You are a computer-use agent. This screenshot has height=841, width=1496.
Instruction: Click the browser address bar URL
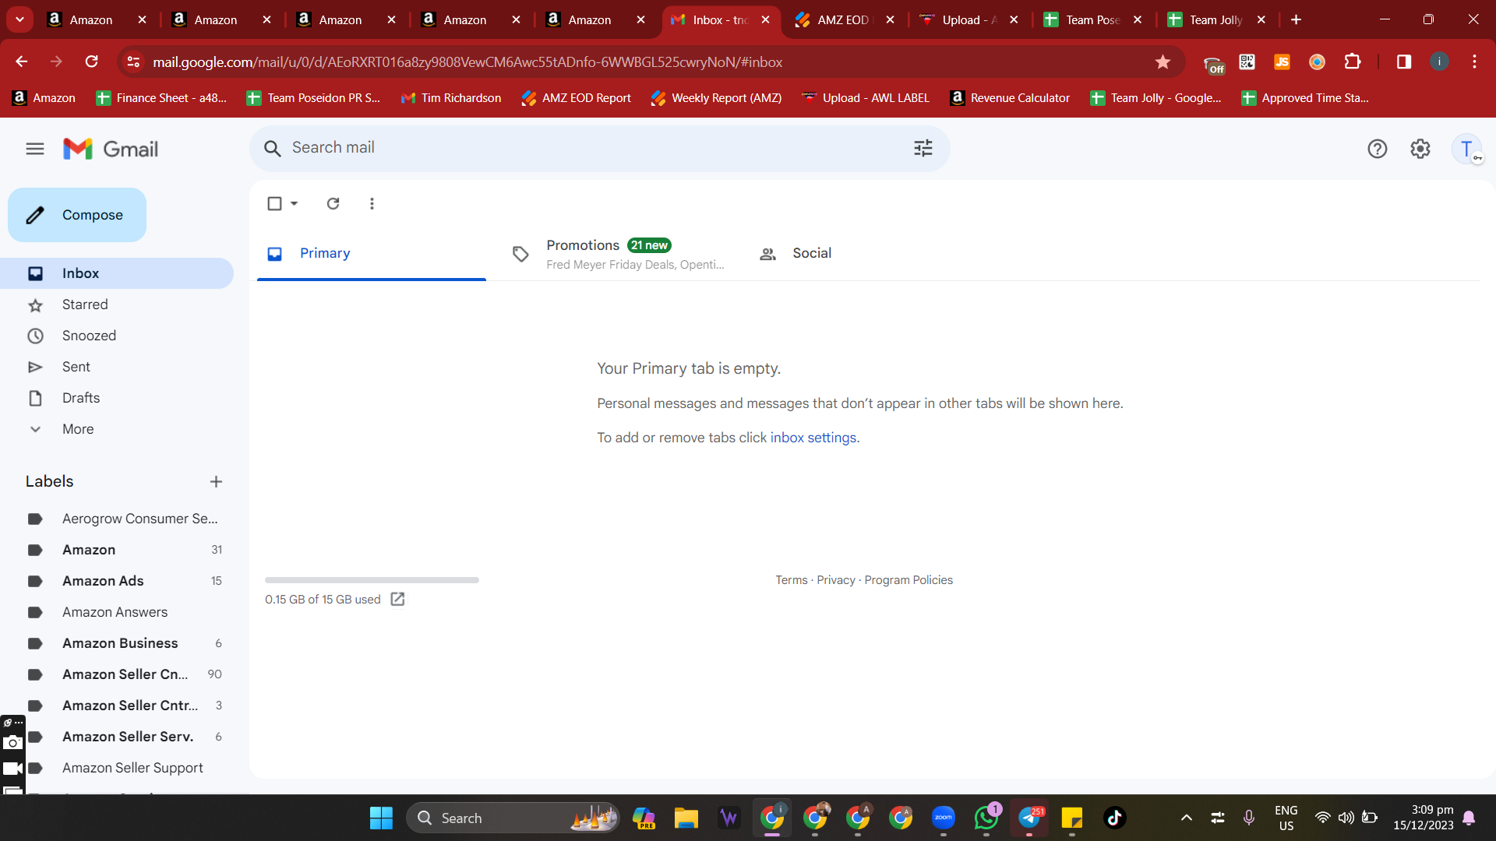tap(467, 62)
